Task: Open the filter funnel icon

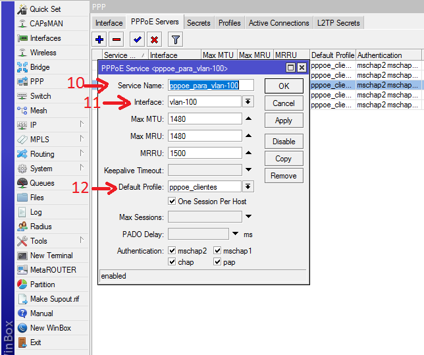Action: [x=176, y=40]
